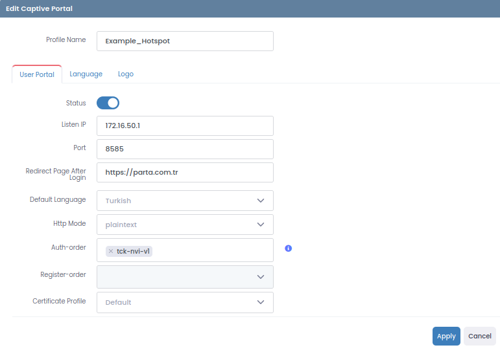Expand the Http Mode dropdown
The height and width of the screenshot is (352, 500).
pyautogui.click(x=185, y=225)
